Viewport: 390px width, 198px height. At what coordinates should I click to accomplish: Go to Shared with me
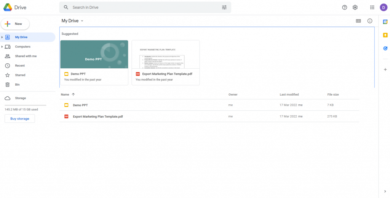(26, 56)
